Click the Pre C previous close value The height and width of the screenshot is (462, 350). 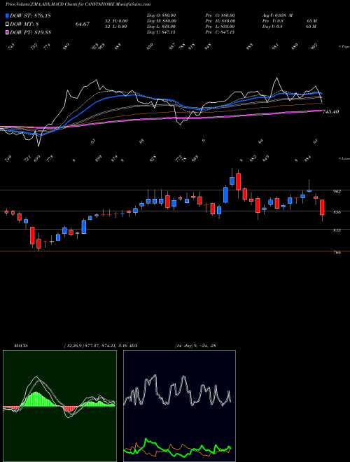[220, 32]
